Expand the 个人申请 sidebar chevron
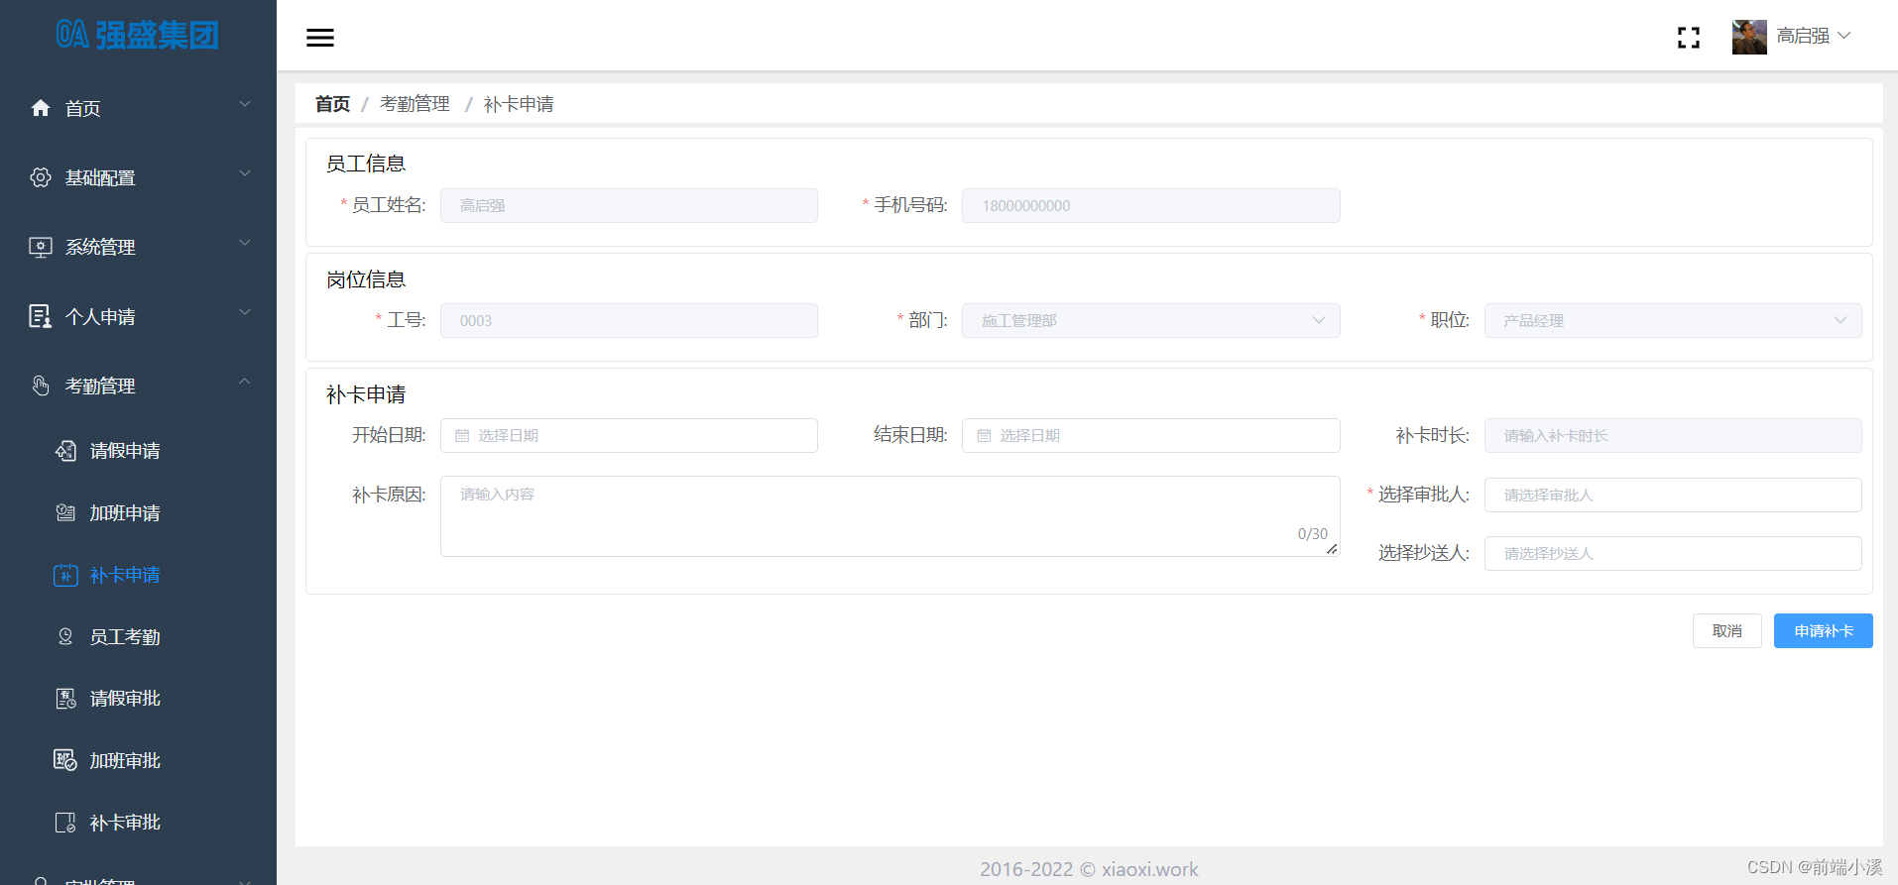The image size is (1898, 885). coord(245,312)
